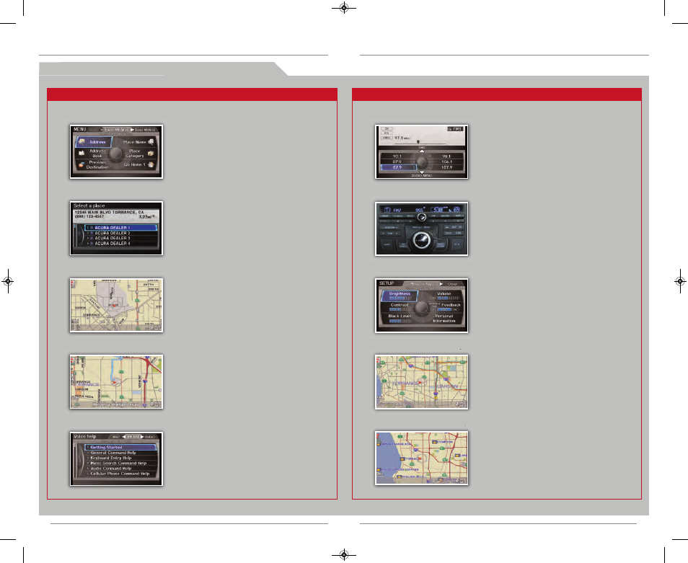Select ACURA DEALER 2 in the list
The height and width of the screenshot is (563, 688).
[120, 233]
